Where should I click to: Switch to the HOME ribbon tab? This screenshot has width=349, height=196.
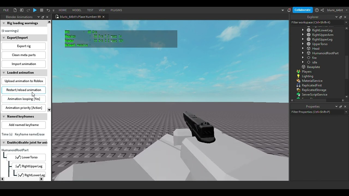point(63,10)
